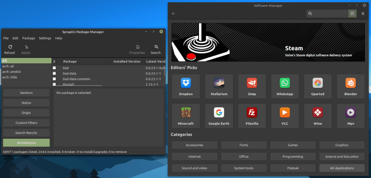Open the Minecraft app tile

[186, 116]
